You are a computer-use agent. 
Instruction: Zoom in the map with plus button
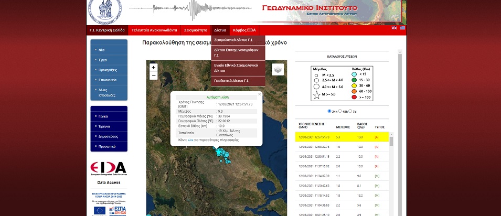[x=154, y=68]
